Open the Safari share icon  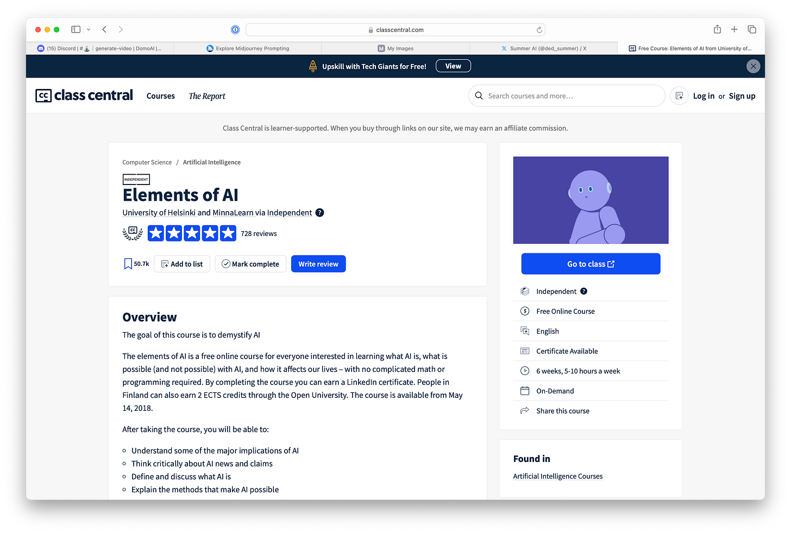pyautogui.click(x=717, y=29)
